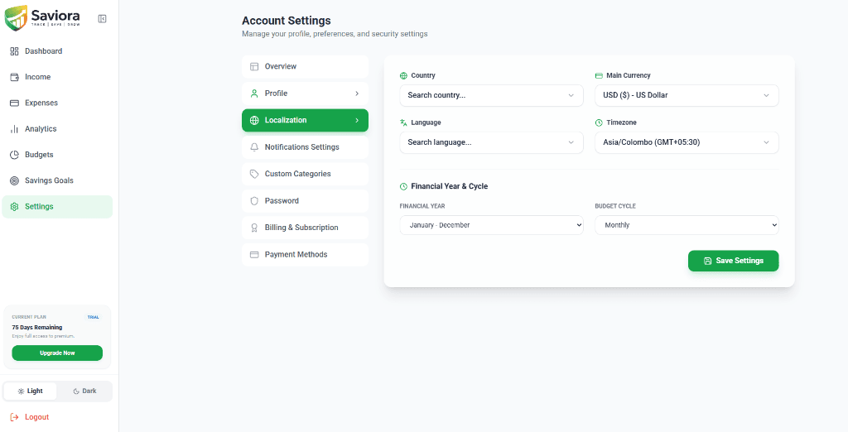Click the Profile person icon
The width and height of the screenshot is (848, 432).
tap(254, 94)
